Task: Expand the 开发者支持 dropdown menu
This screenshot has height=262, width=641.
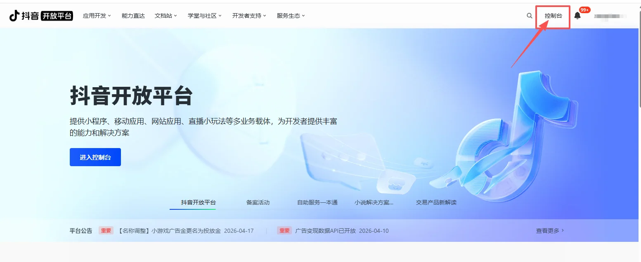Action: coord(249,16)
